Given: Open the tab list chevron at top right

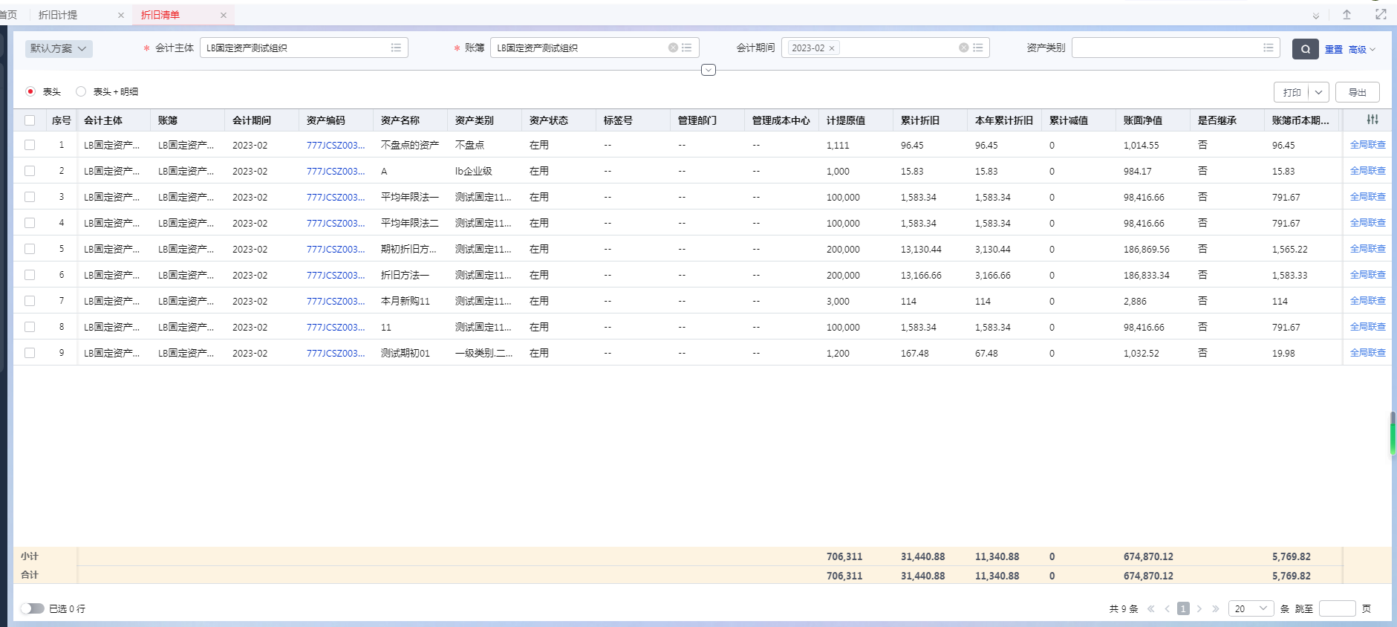Looking at the screenshot, I should [x=1316, y=16].
